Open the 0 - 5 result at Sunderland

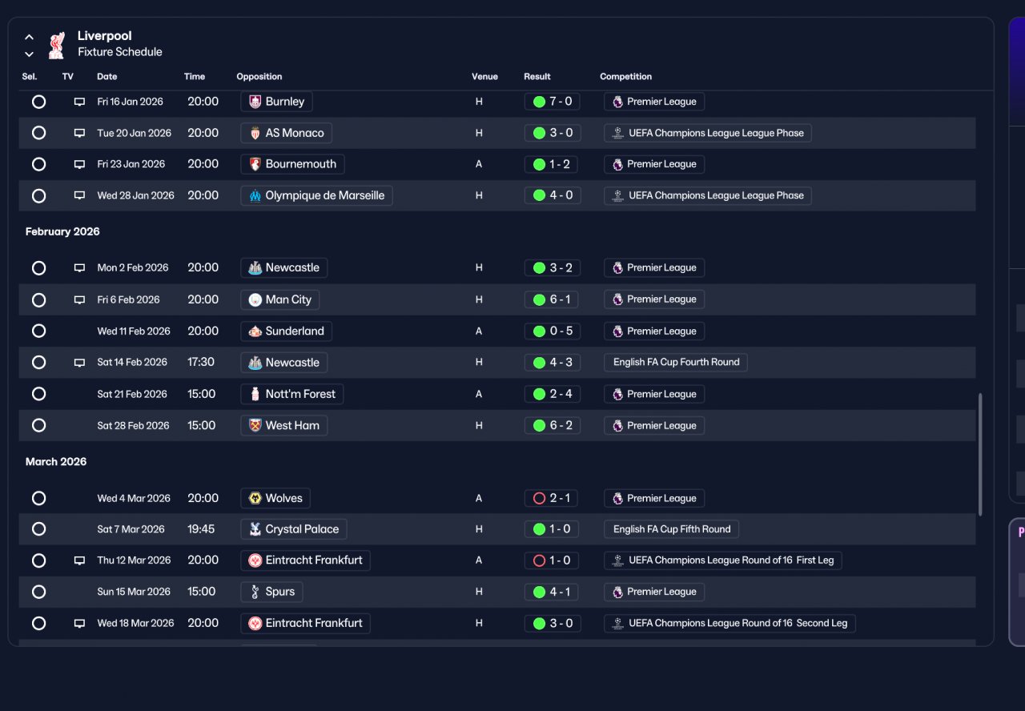tap(553, 331)
